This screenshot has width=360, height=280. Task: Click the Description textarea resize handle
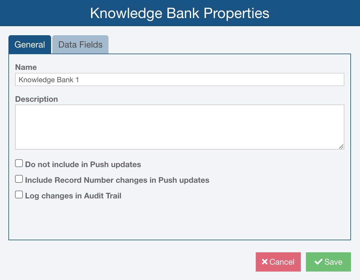341,146
